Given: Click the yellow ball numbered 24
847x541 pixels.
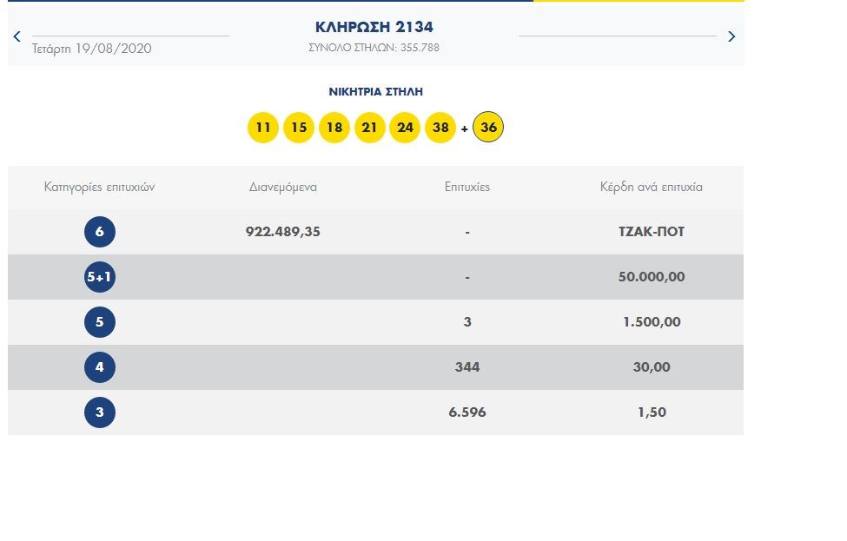Looking at the screenshot, I should click(405, 128).
